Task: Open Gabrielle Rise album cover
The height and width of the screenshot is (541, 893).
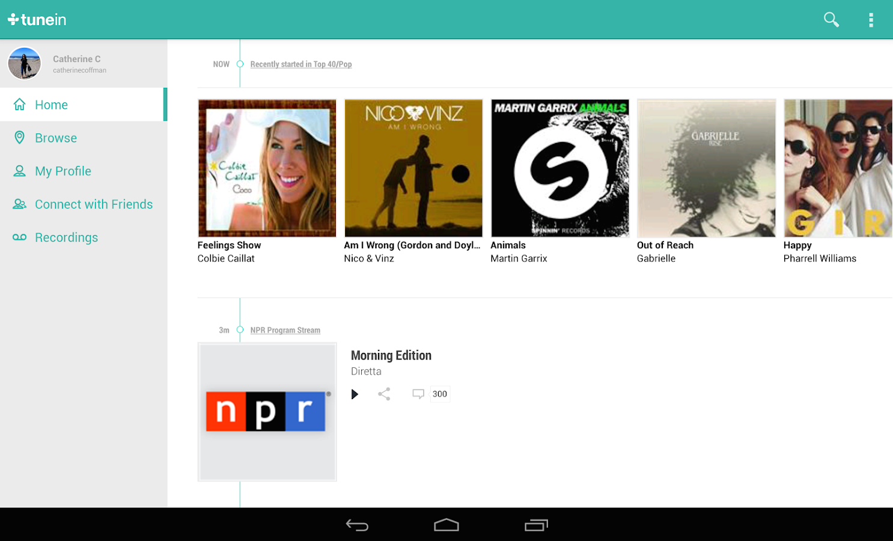Action: (707, 168)
